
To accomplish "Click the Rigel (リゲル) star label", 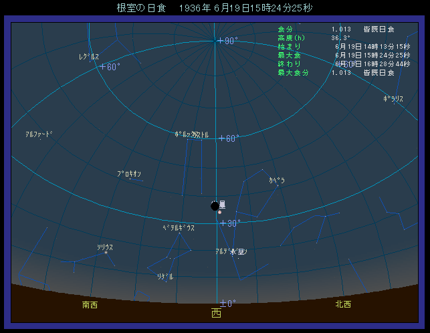I will click(x=165, y=276).
